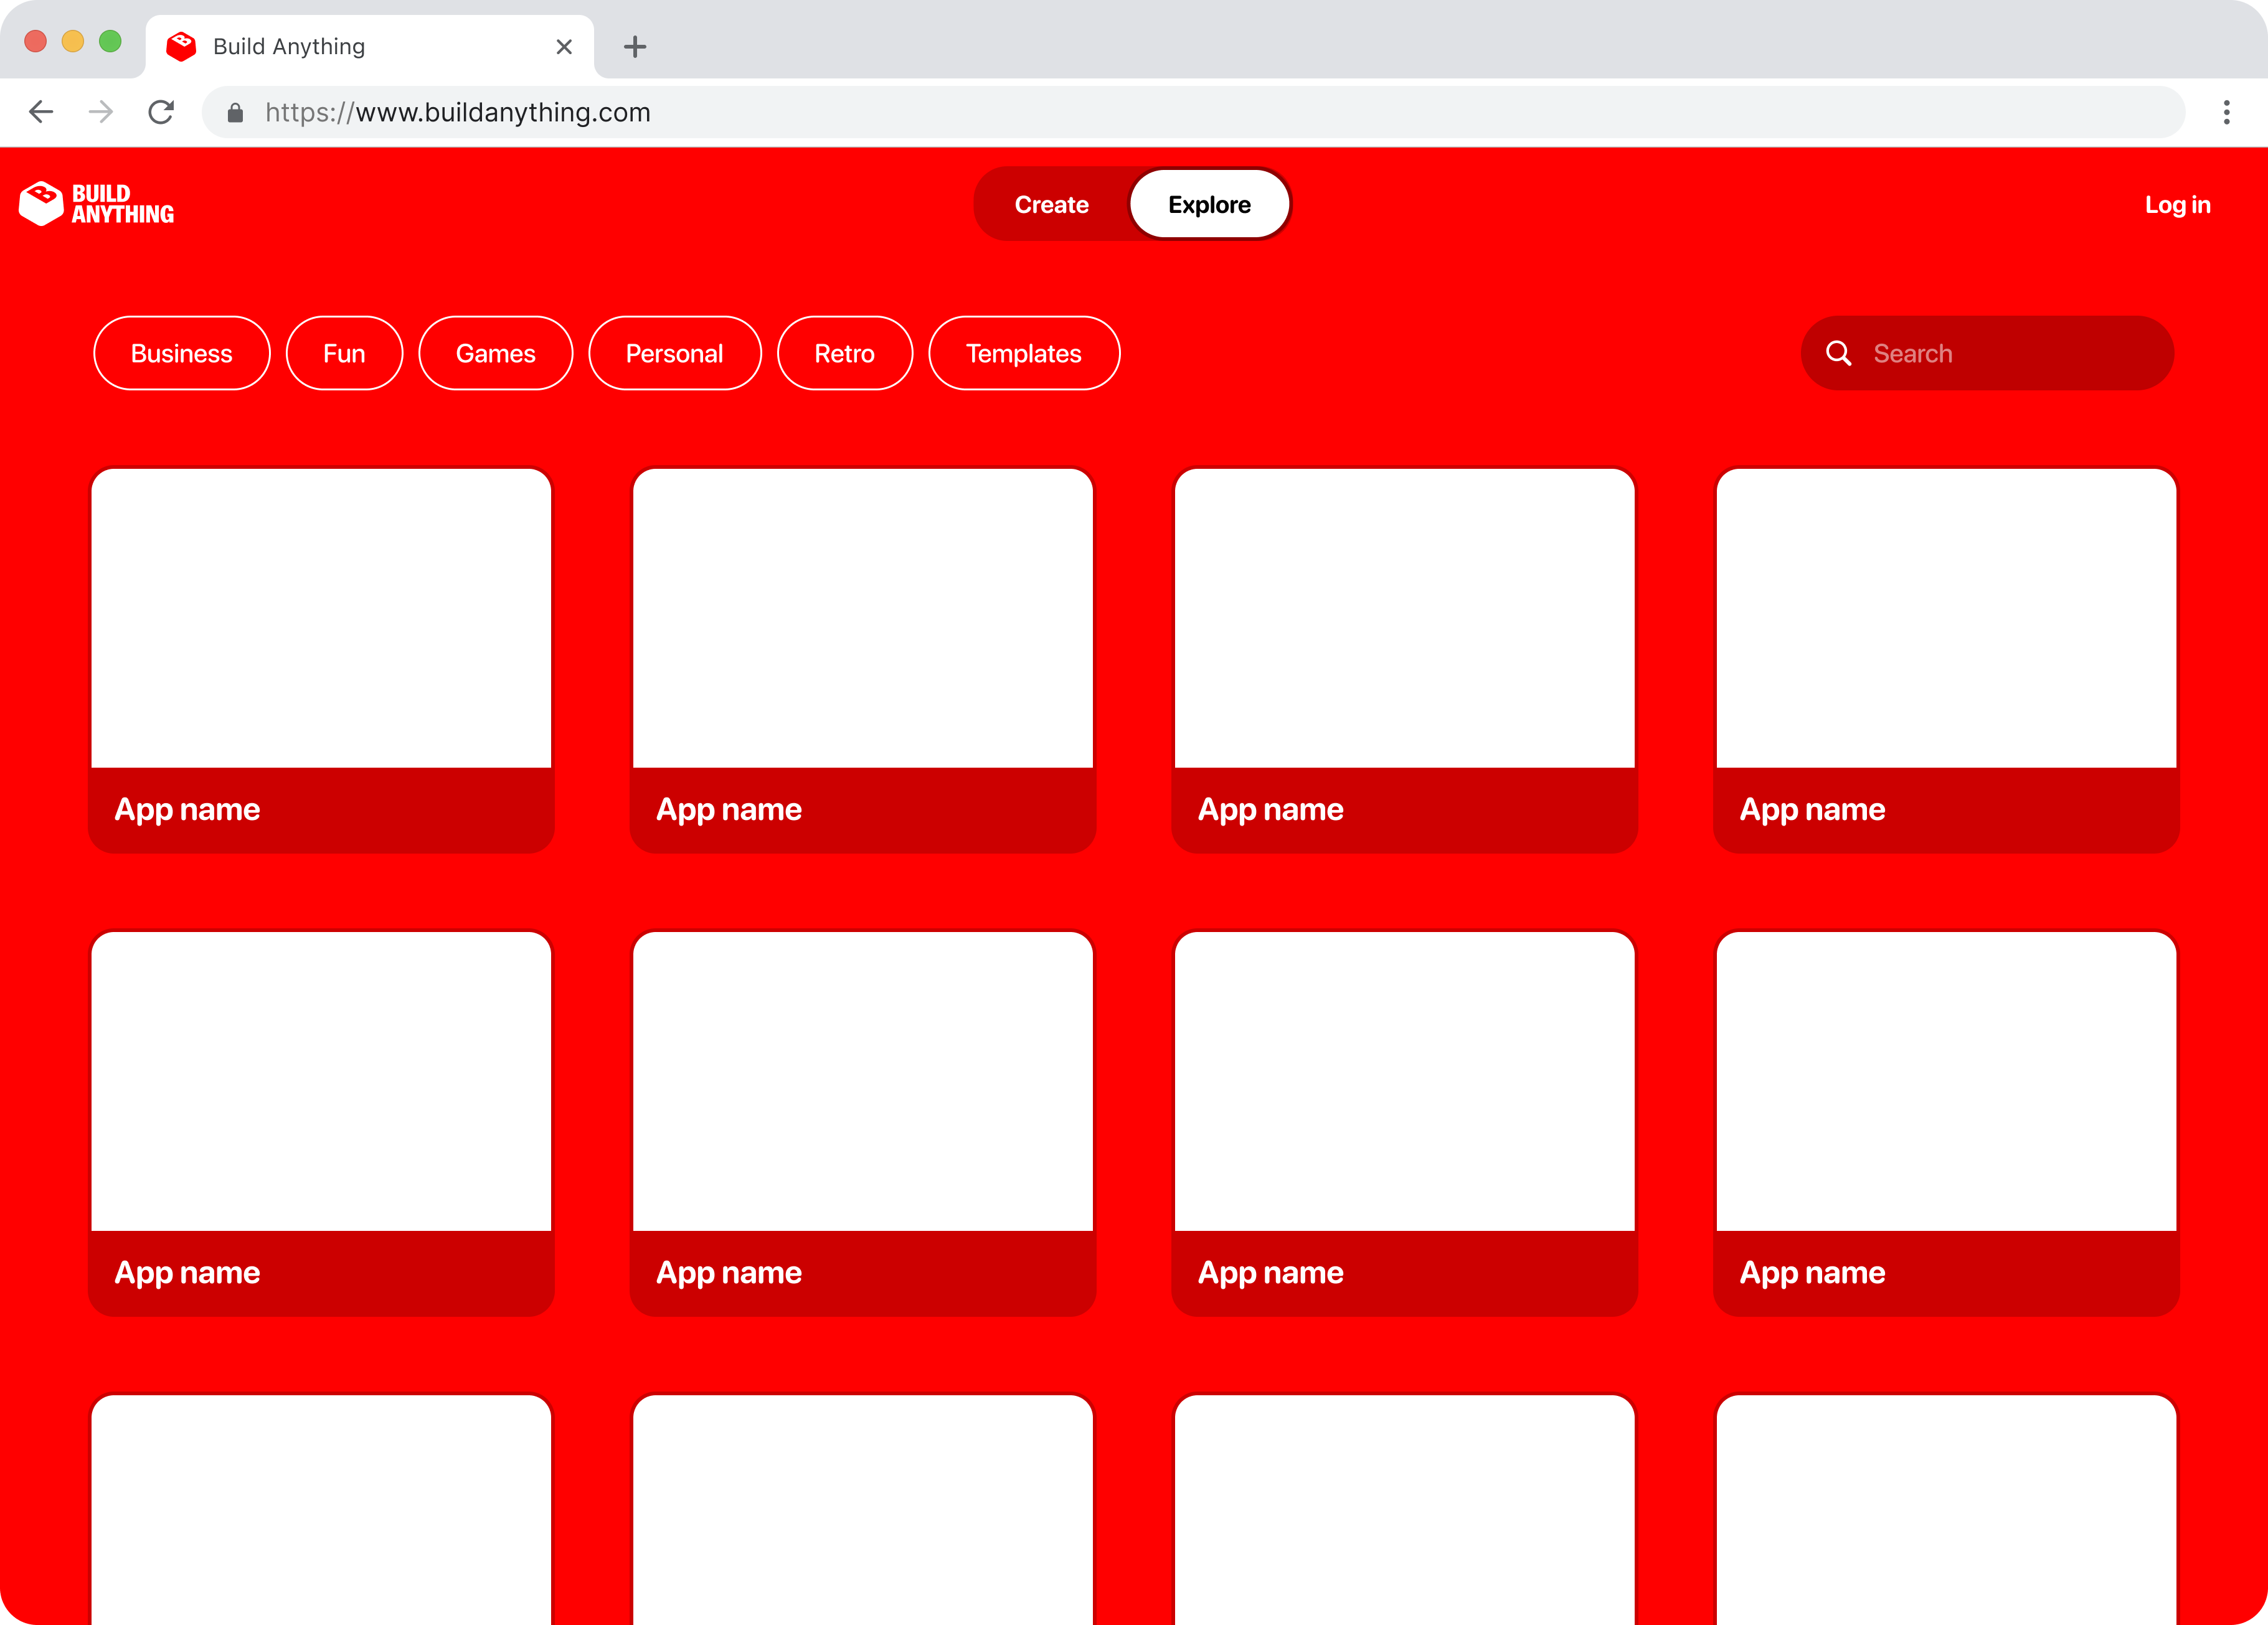Click the macOS green fullscreen button
This screenshot has height=1625, width=2268.
(x=110, y=41)
